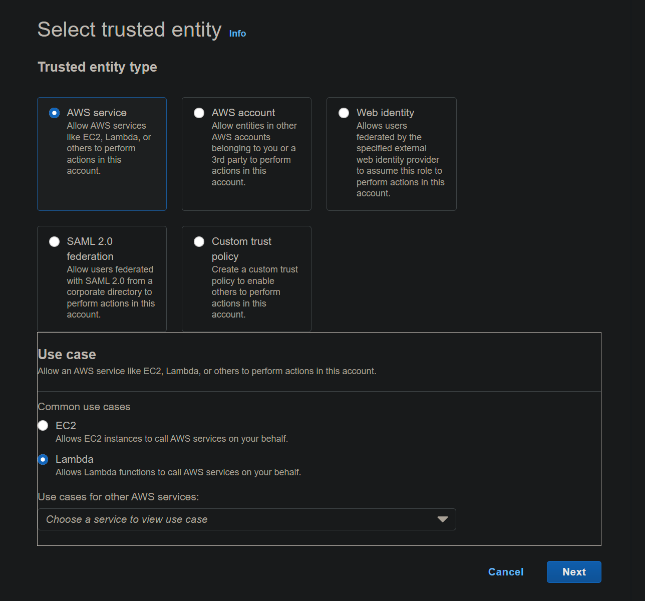Click the EC2 use case label text
645x601 pixels.
(66, 426)
